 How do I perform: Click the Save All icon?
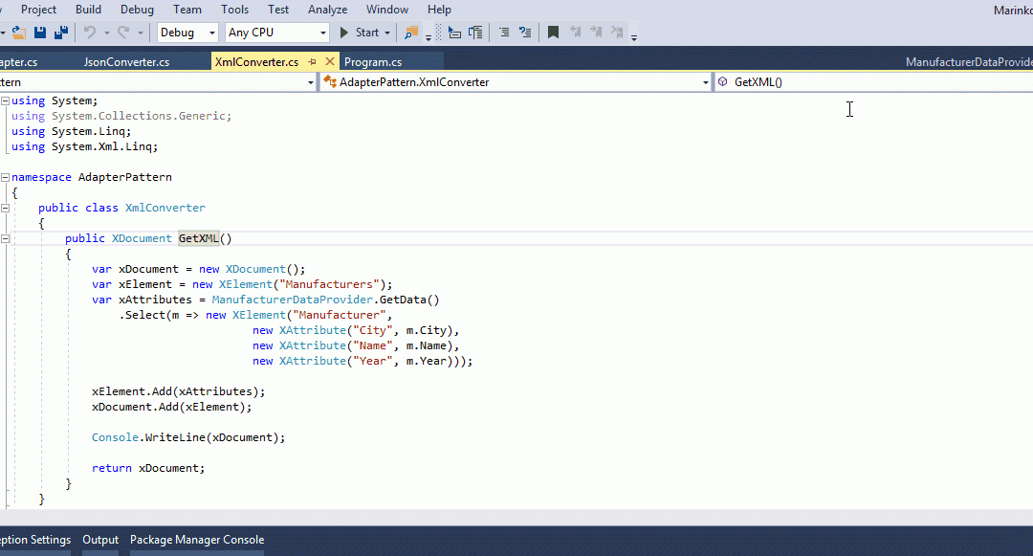[61, 33]
